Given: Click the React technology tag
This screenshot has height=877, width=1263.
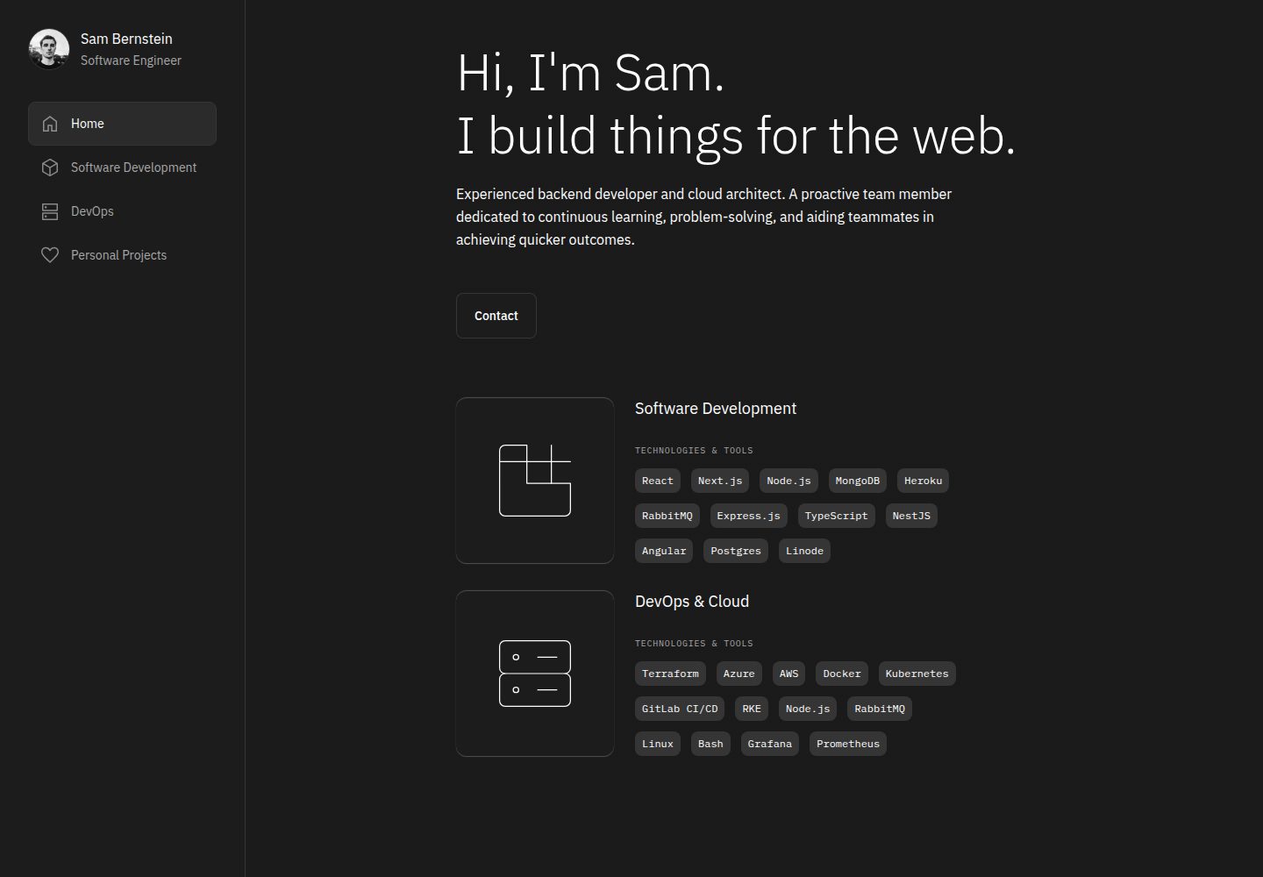Looking at the screenshot, I should (x=658, y=481).
